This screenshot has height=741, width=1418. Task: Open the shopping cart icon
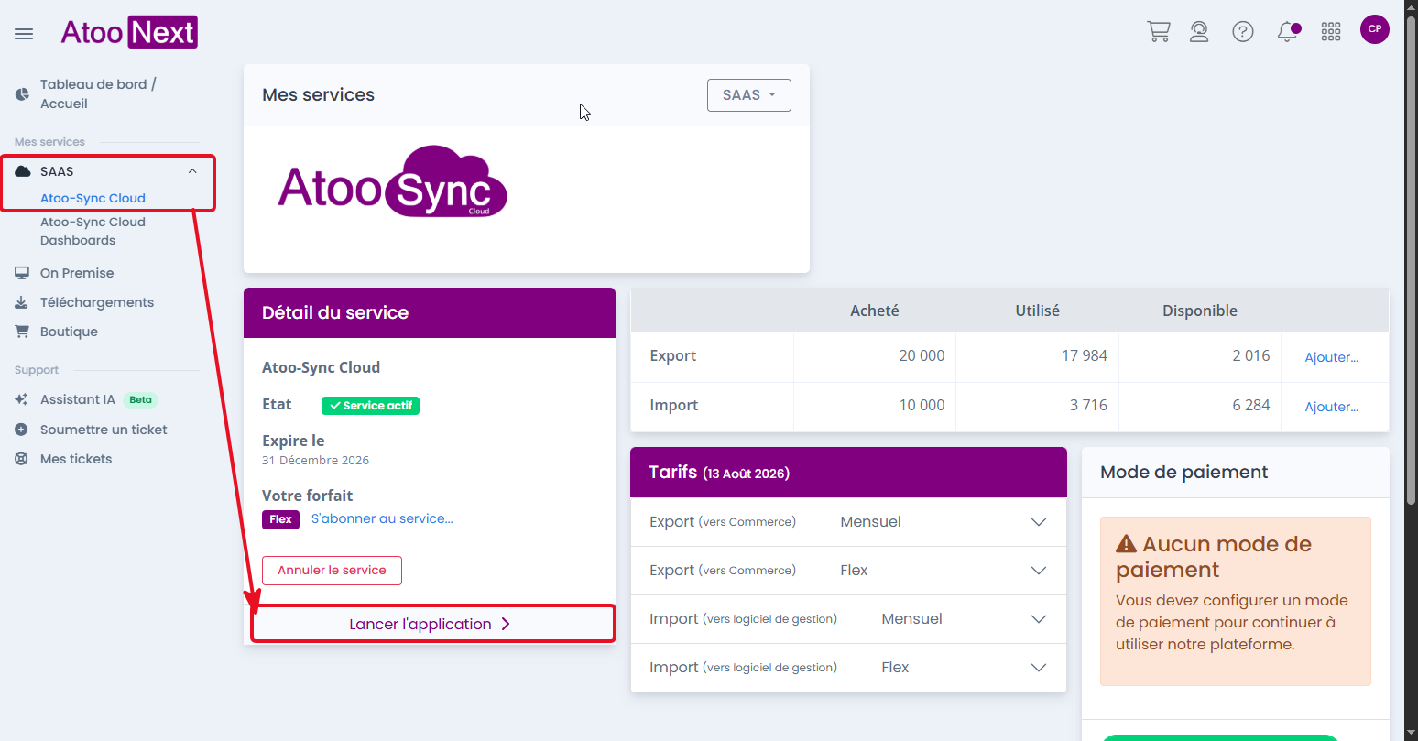pos(1159,32)
